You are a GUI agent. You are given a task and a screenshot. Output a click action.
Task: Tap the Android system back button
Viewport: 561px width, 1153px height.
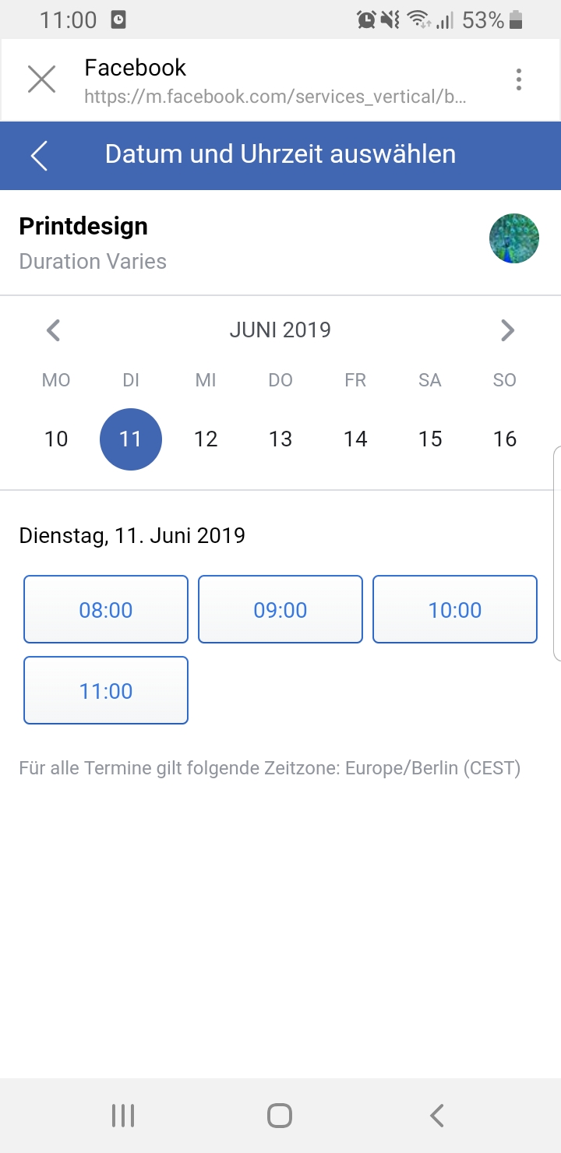click(437, 1116)
